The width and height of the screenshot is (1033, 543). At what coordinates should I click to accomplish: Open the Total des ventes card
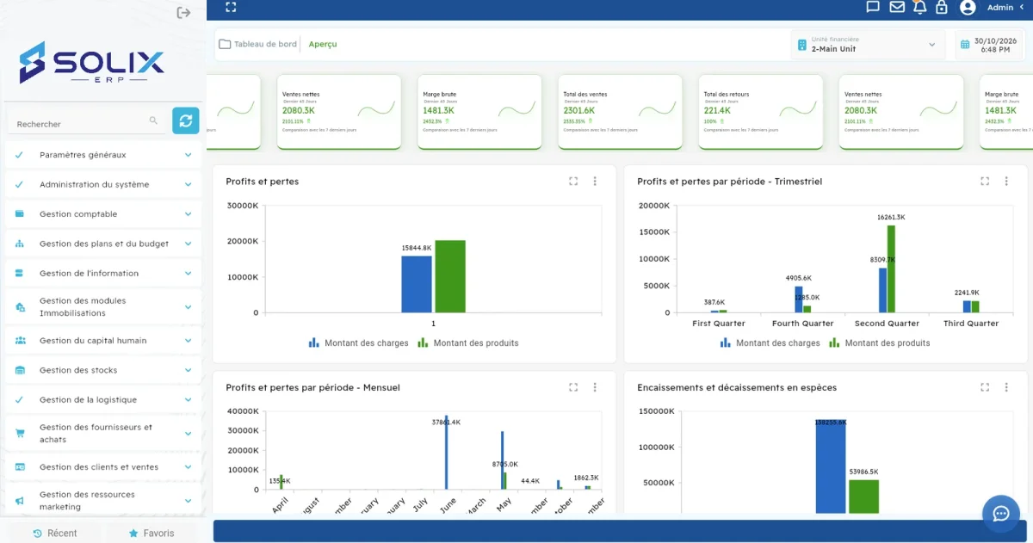(620, 112)
